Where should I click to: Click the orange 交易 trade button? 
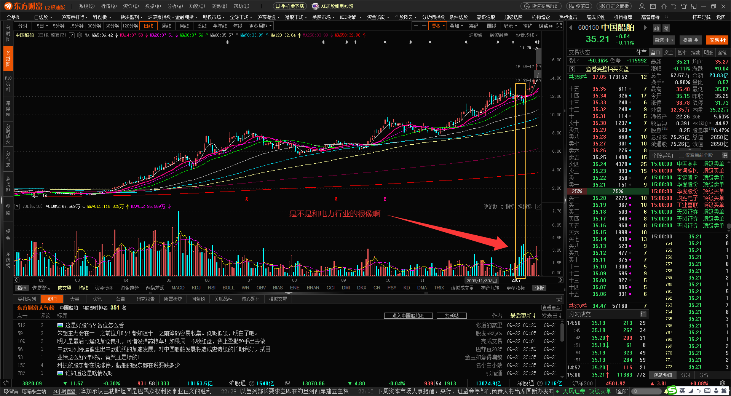click(x=717, y=40)
